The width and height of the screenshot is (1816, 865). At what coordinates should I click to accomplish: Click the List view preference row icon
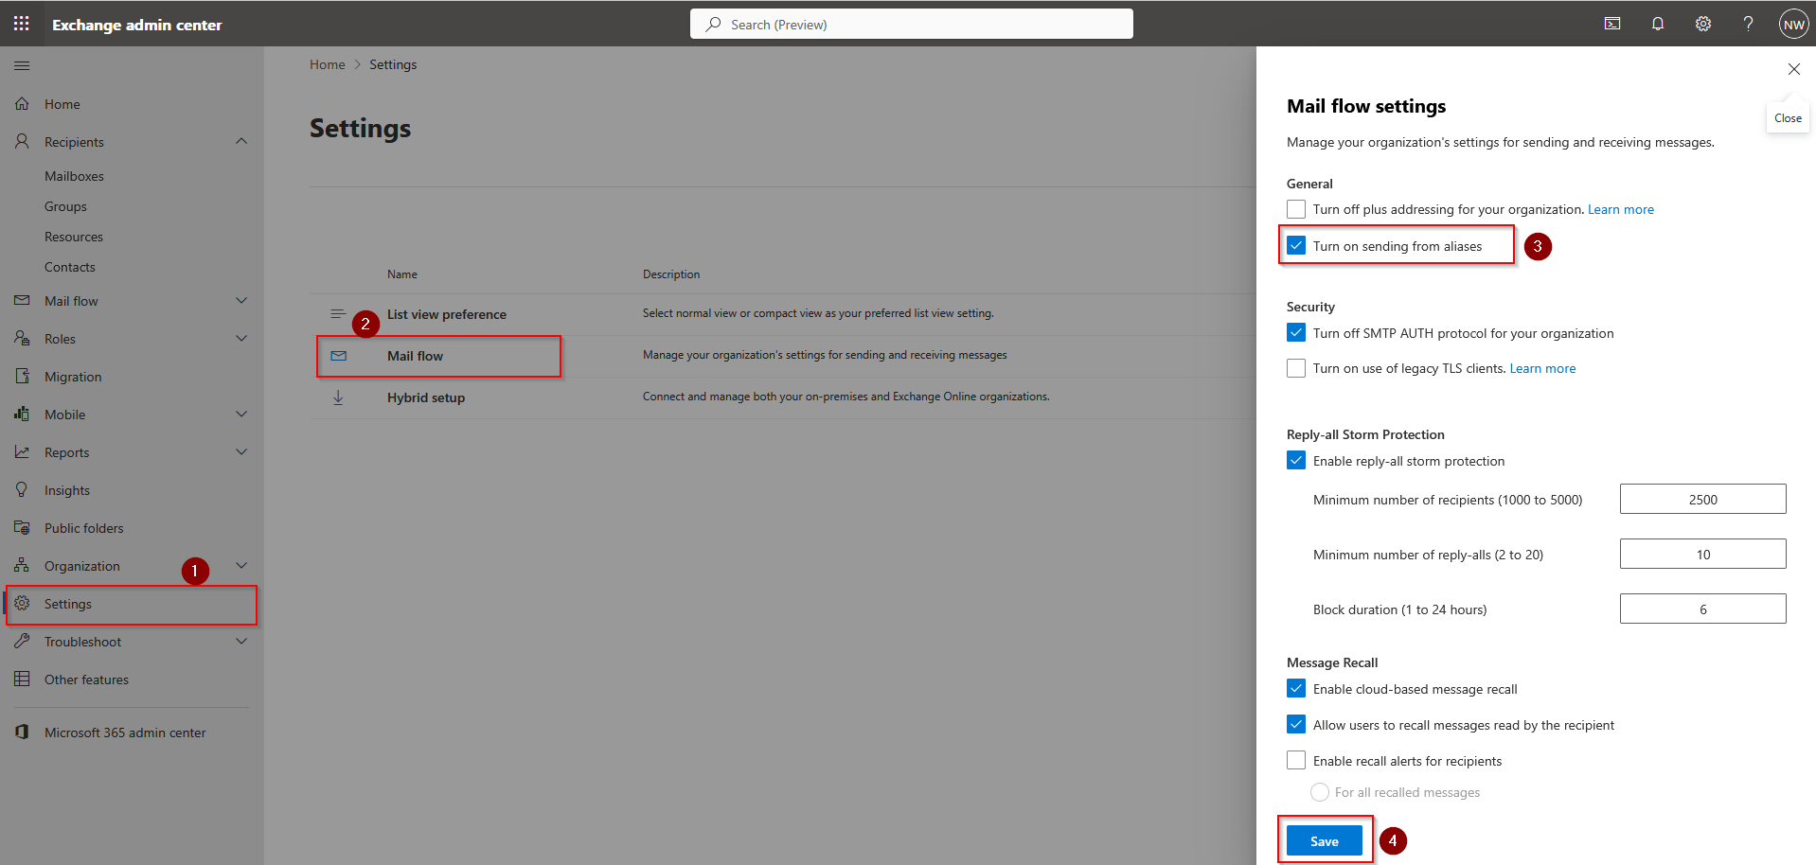coord(338,313)
